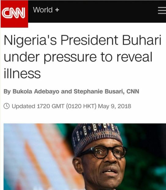Click the black eyeglasses in the photo
Viewport: 166px width, 190px height.
pyautogui.click(x=104, y=152)
